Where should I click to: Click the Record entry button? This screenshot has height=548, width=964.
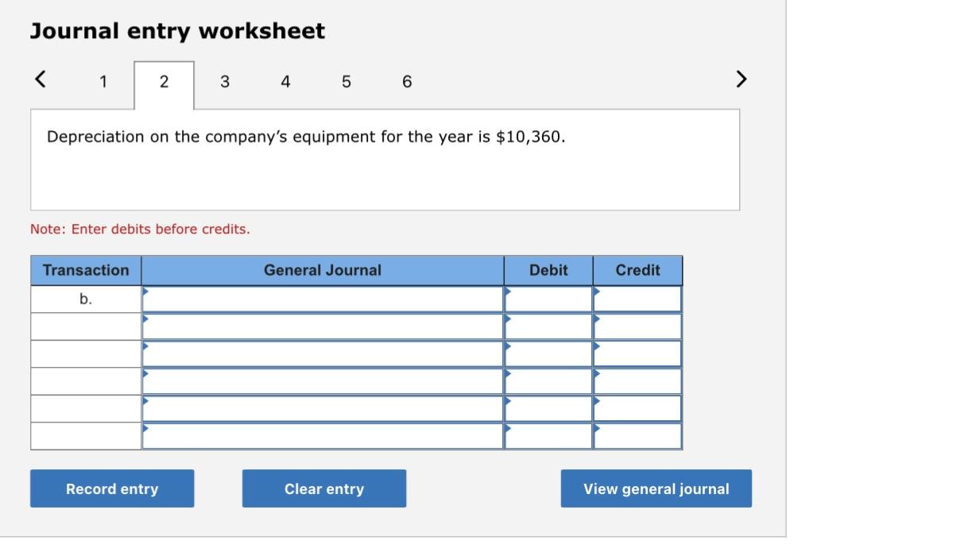point(111,488)
